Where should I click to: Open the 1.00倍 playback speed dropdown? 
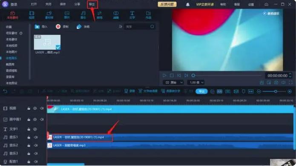pyautogui.click(x=196, y=82)
